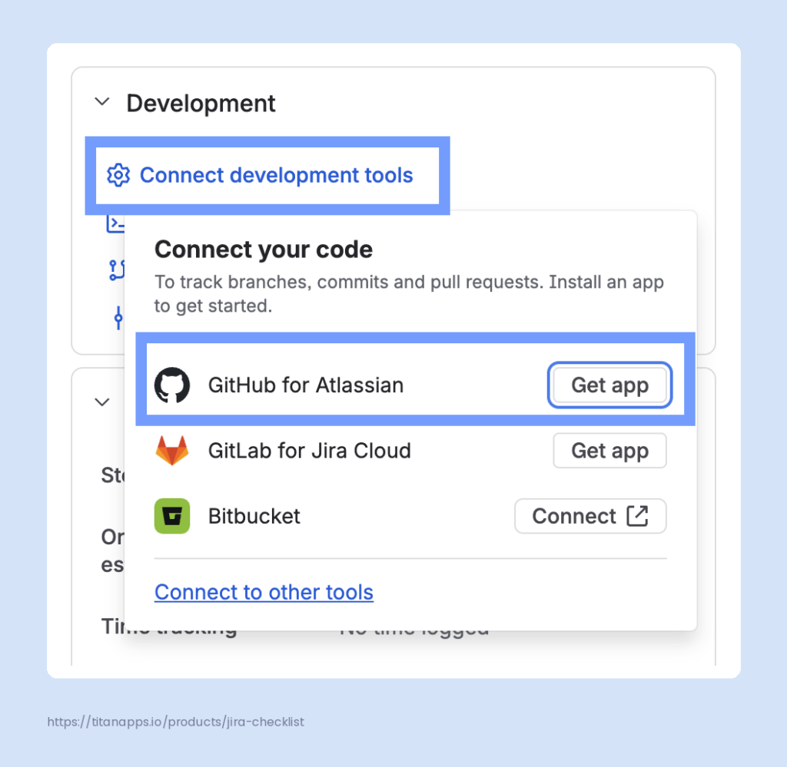This screenshot has height=767, width=787.
Task: Connect Bitbucket via Connect button
Action: click(x=590, y=517)
